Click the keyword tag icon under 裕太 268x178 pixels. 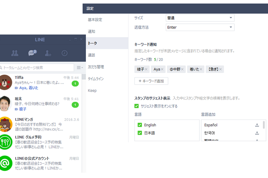tap(16, 109)
